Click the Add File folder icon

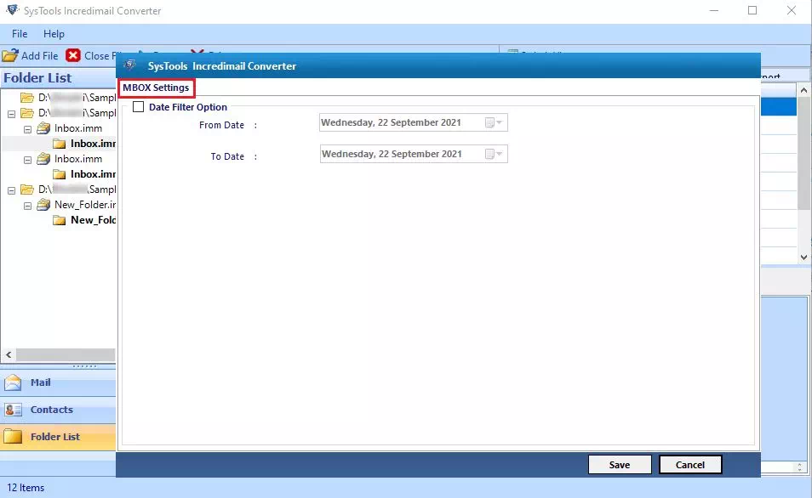[10, 55]
